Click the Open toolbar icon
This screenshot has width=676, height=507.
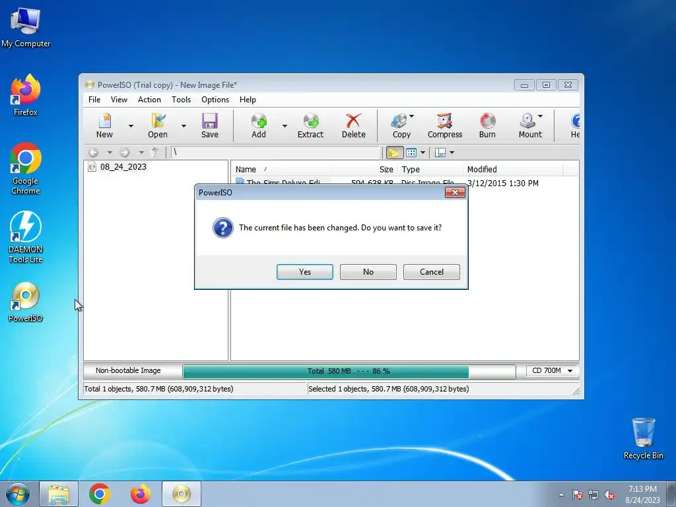pos(158,121)
